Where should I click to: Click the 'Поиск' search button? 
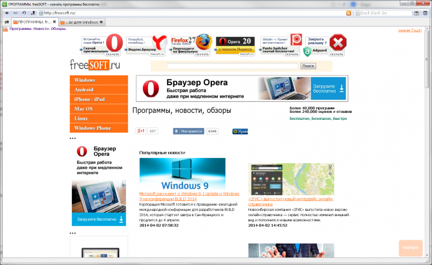pos(308,66)
